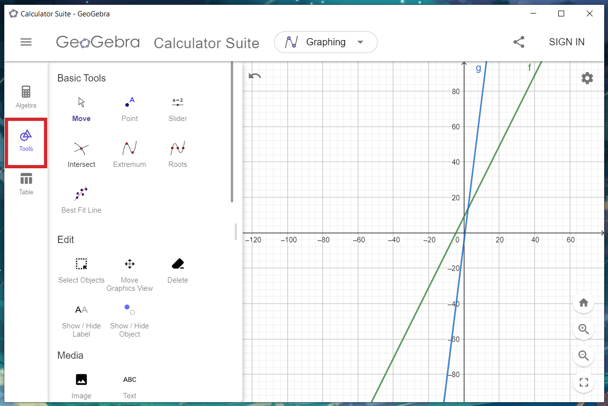The width and height of the screenshot is (608, 406).
Task: Click axis label 60 on x-axis
Action: [x=570, y=240]
